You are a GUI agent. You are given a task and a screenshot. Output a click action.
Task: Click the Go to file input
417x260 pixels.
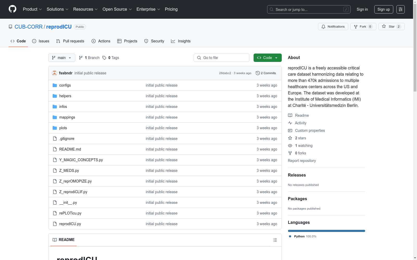(x=222, y=58)
